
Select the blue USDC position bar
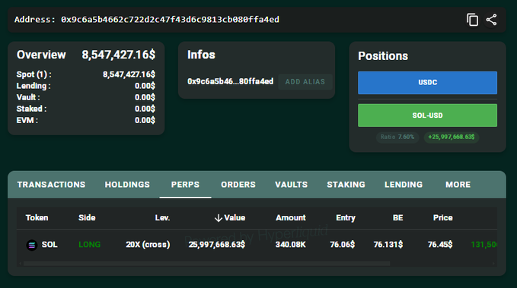[427, 83]
